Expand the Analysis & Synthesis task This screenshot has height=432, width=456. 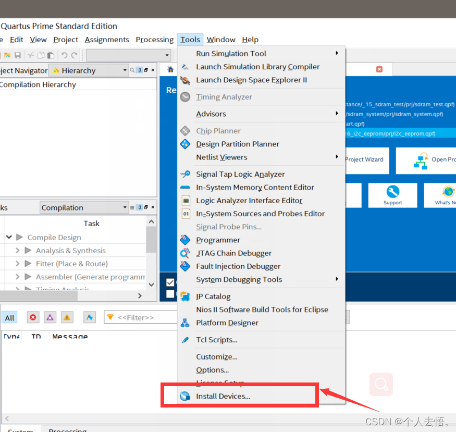coord(17,250)
